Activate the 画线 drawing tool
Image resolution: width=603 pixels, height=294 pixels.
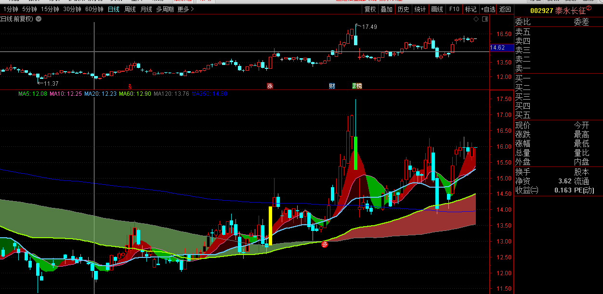437,9
